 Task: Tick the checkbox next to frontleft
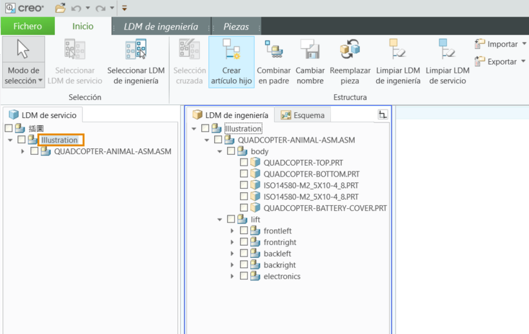pos(244,231)
